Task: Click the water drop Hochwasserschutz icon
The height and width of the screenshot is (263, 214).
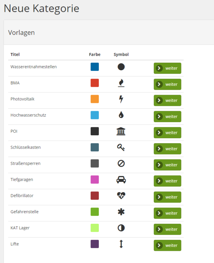Action: pos(121,115)
